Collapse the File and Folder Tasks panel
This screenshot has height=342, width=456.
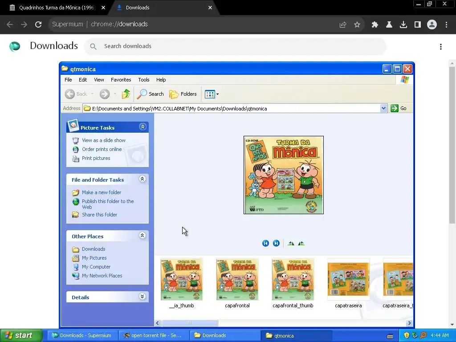pyautogui.click(x=142, y=179)
